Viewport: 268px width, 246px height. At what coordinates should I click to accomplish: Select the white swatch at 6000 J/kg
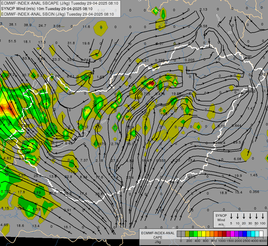point(261,234)
